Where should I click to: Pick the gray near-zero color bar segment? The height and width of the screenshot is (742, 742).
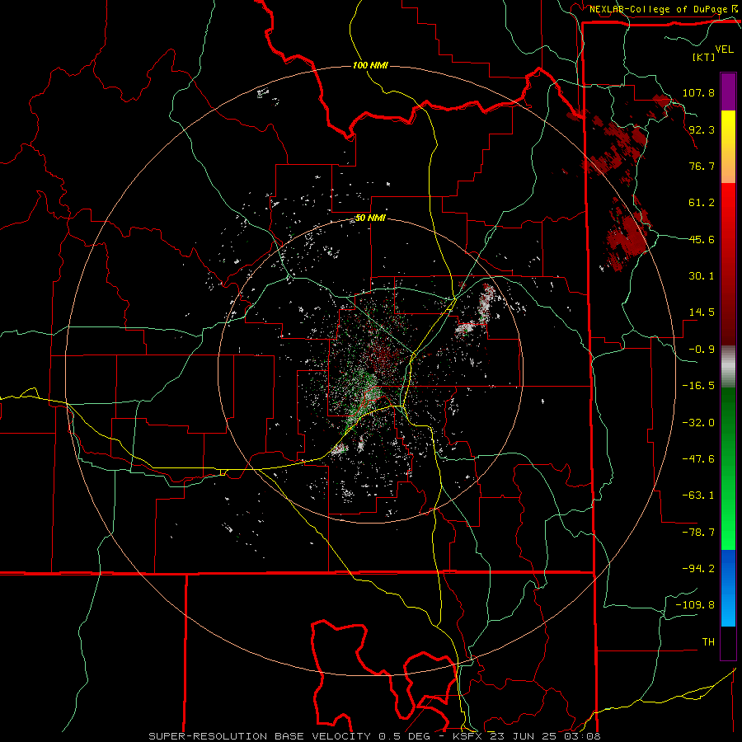(x=728, y=366)
